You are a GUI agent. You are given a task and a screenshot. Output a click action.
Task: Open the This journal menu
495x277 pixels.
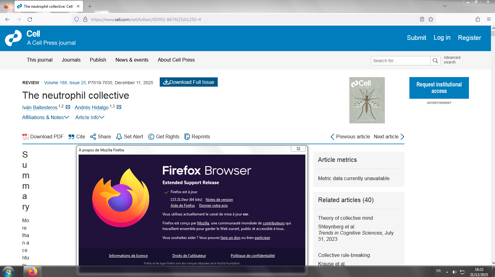coord(40,60)
